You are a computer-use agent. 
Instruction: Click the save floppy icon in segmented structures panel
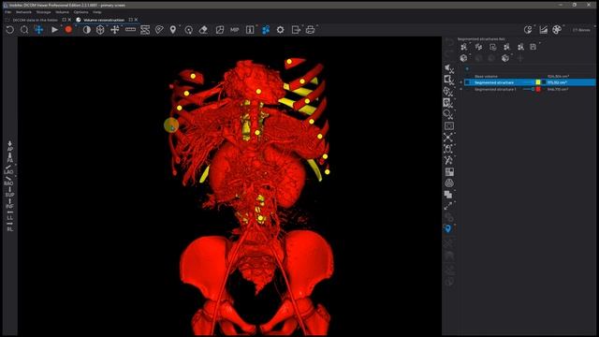tap(533, 47)
